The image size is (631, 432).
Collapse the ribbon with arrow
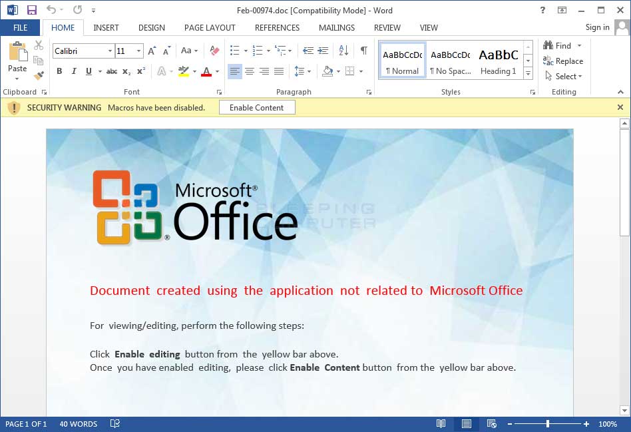coord(620,93)
